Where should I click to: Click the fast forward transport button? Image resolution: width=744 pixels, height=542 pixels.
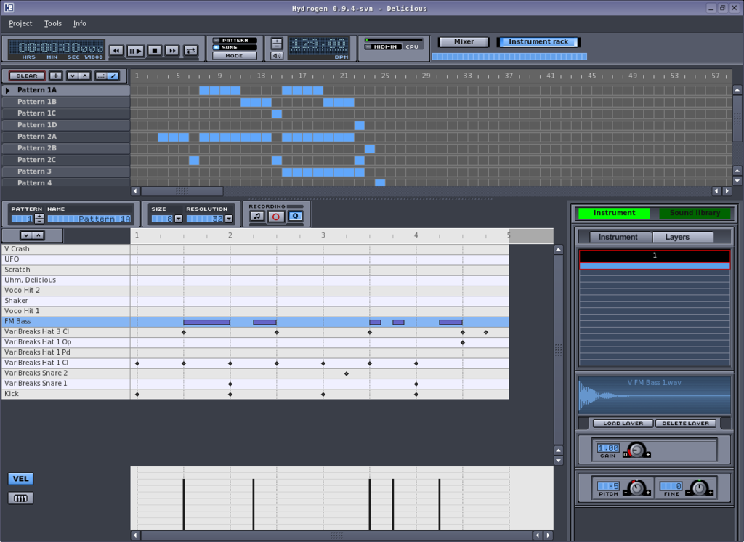coord(172,51)
